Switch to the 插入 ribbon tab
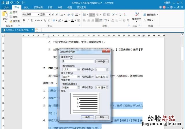 coord(26,8)
